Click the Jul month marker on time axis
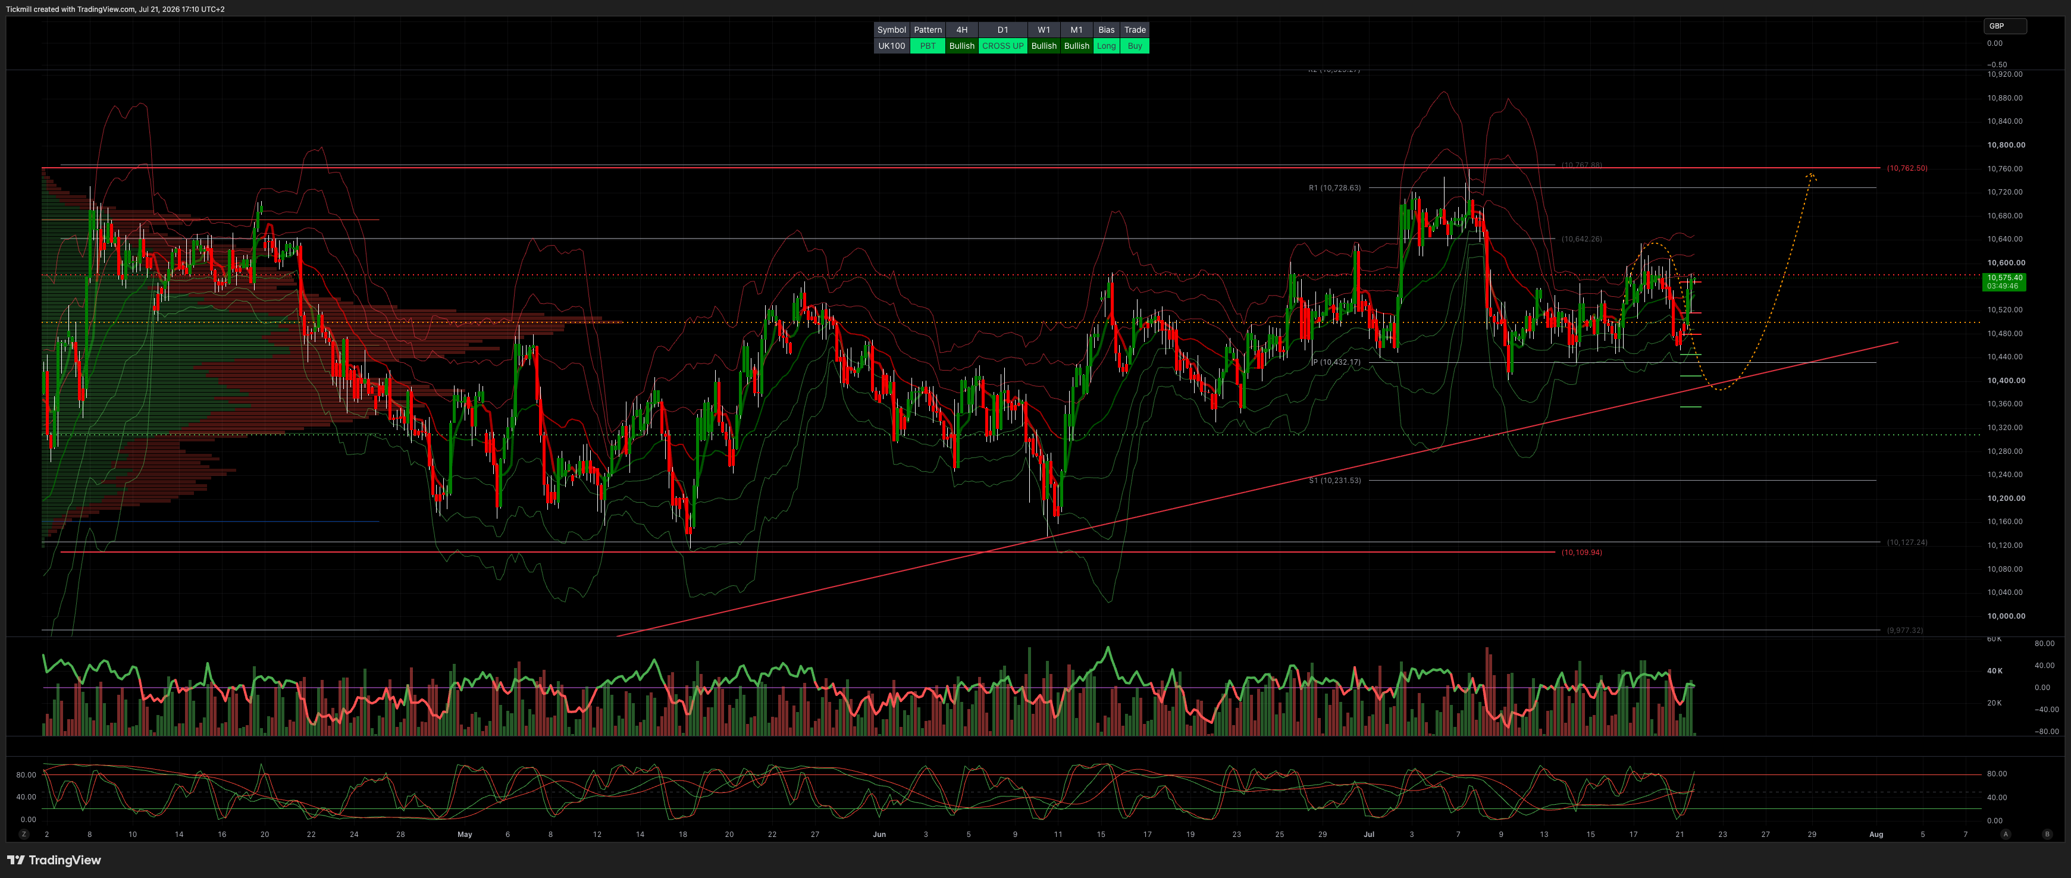This screenshot has height=878, width=2071. [1368, 834]
